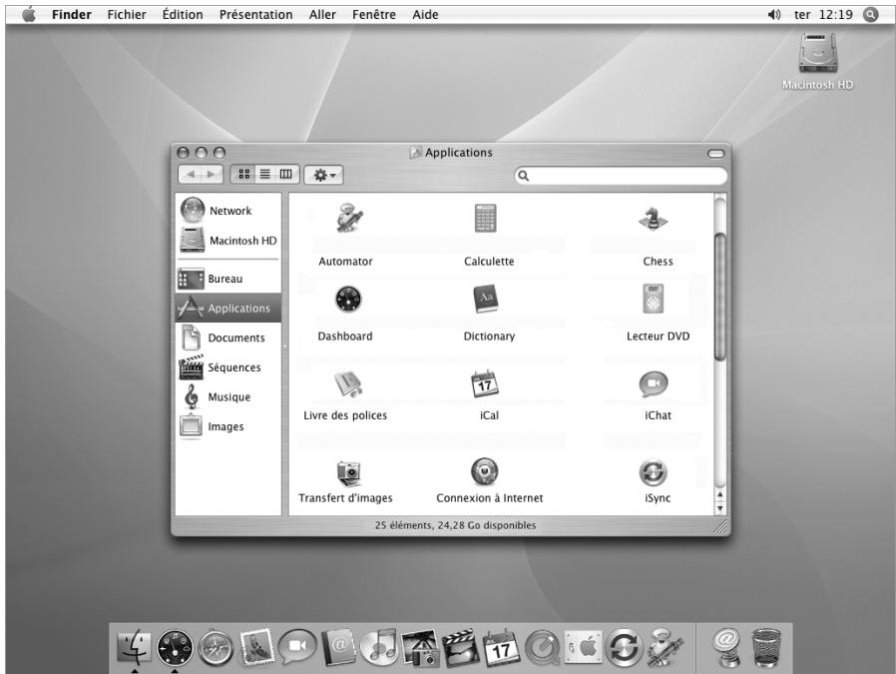The image size is (896, 674).
Task: Open the Transfert d'images application icon
Action: [x=348, y=473]
